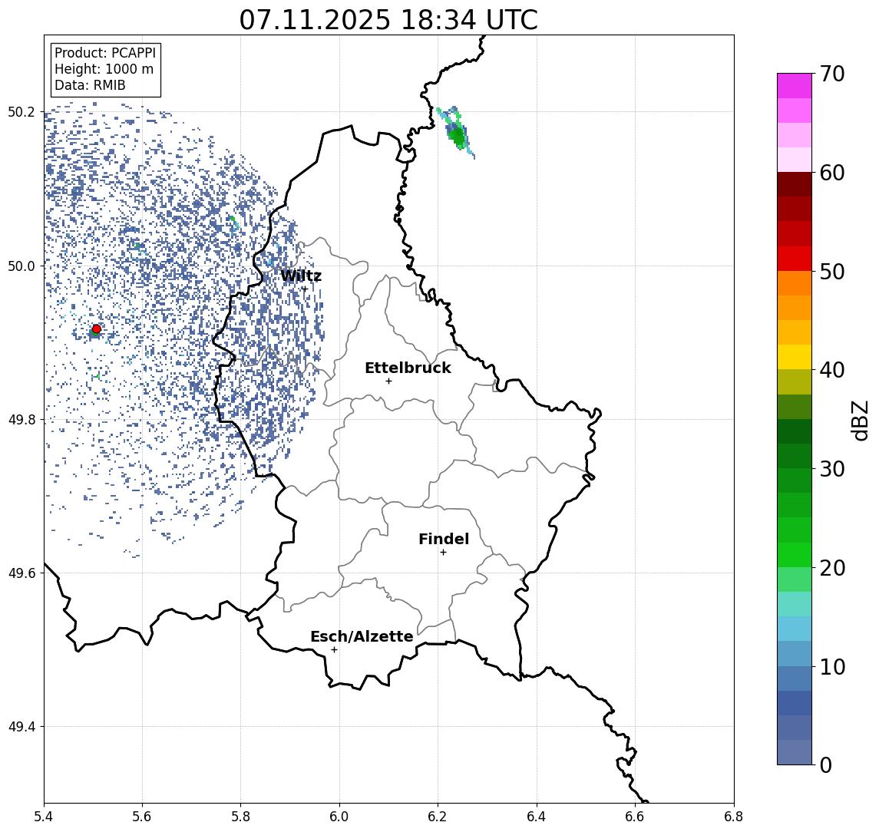Click the turquoise colorbar swatch below 20
879x832 pixels.
[x=795, y=604]
